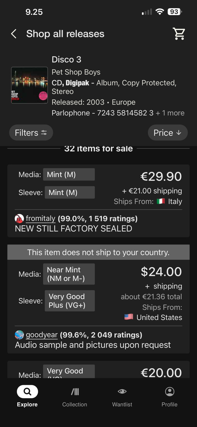Tap the Italy flag icon

coord(161,201)
